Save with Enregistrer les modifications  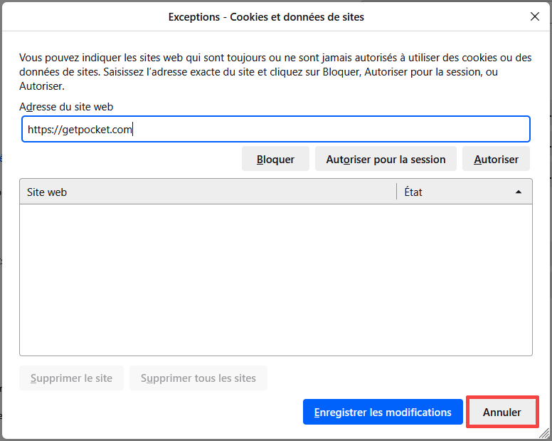click(383, 412)
